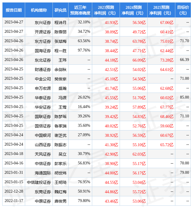The width and height of the screenshot is (191, 208).
Task: Click the 62.03亿 2024 profit value
Action: click(139, 154)
